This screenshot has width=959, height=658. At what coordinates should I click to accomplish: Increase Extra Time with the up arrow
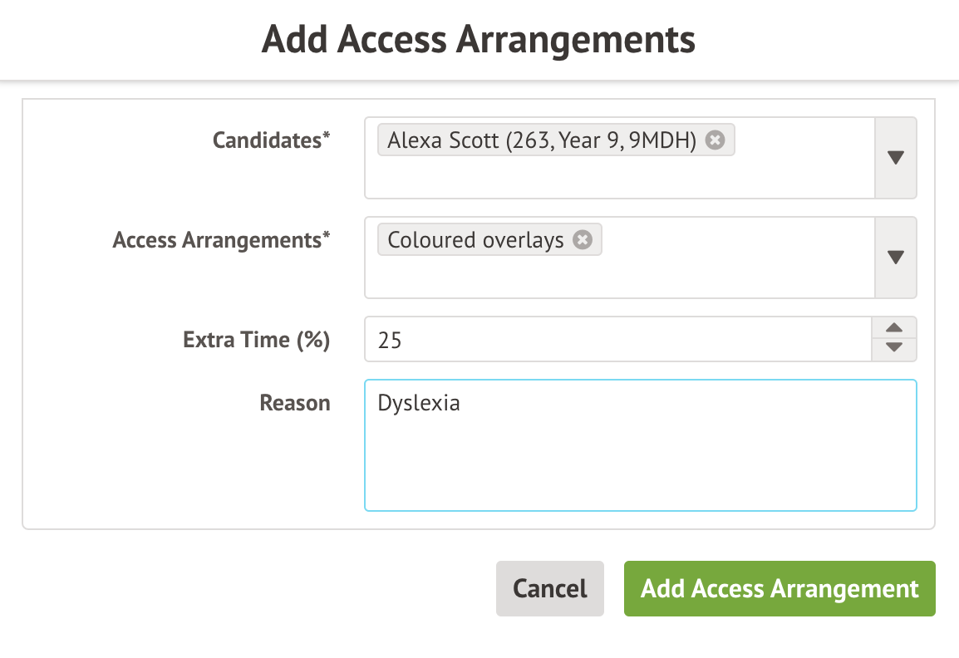click(894, 328)
